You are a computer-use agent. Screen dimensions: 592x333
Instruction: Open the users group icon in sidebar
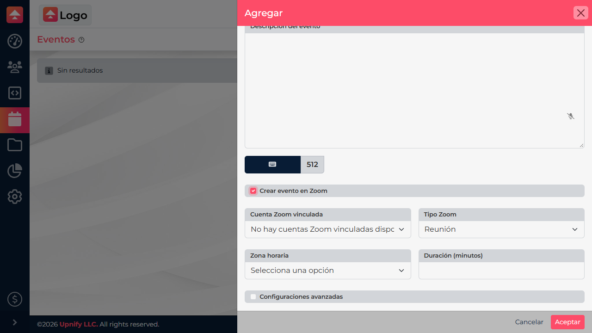[x=15, y=67]
